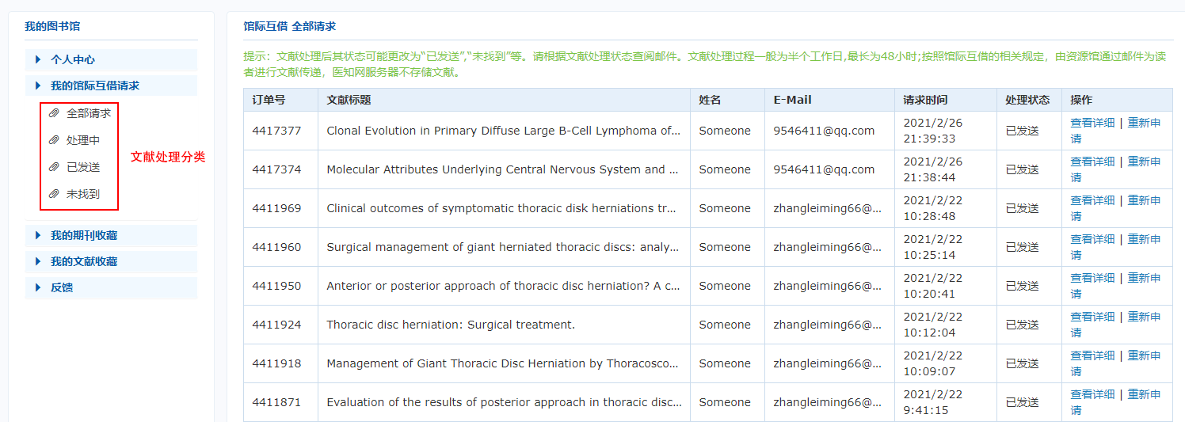
Task: Click paperclip icon beside 全部请求
Action: [54, 113]
